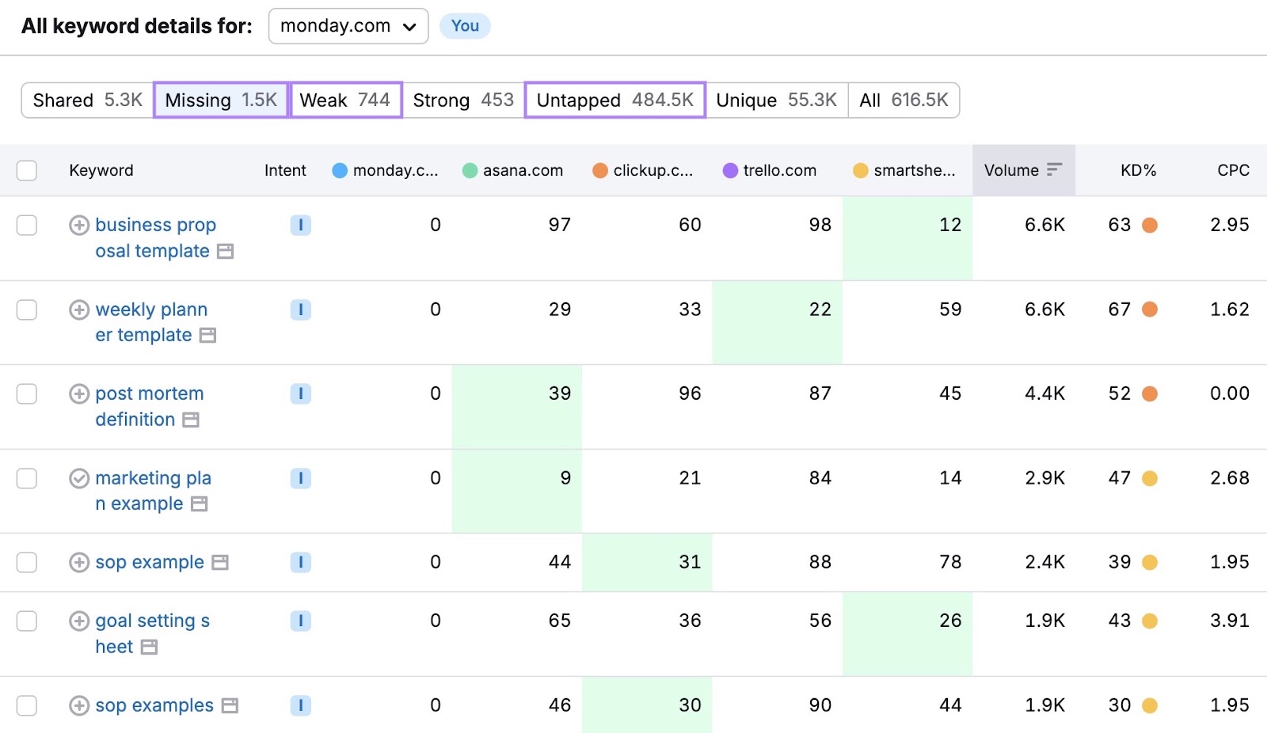
Task: Click the blue monday.com dot in column header
Action: (x=339, y=169)
